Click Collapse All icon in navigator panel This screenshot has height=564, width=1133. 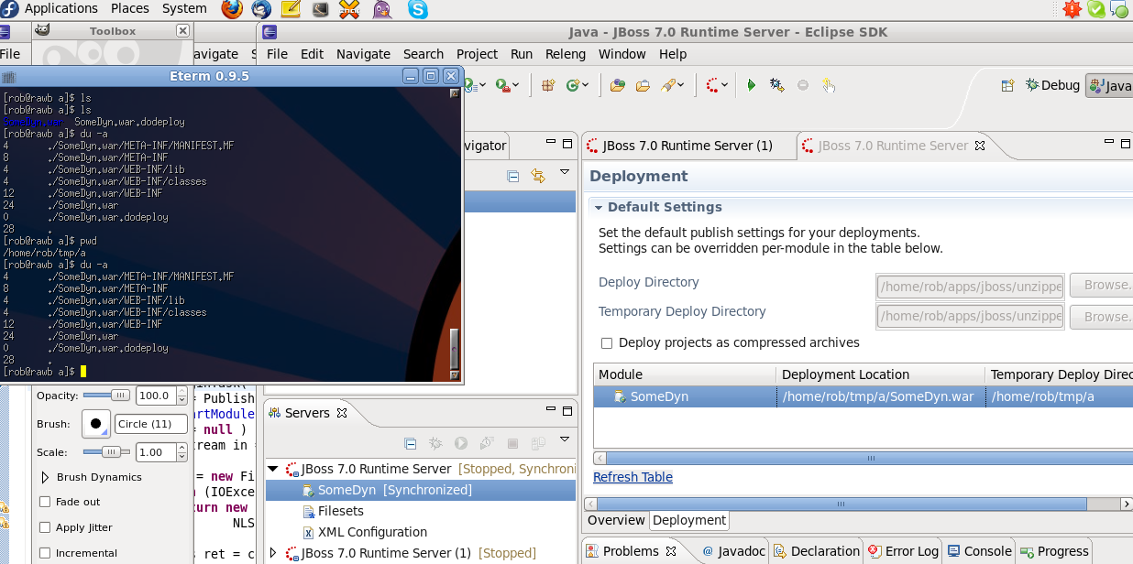(x=513, y=176)
